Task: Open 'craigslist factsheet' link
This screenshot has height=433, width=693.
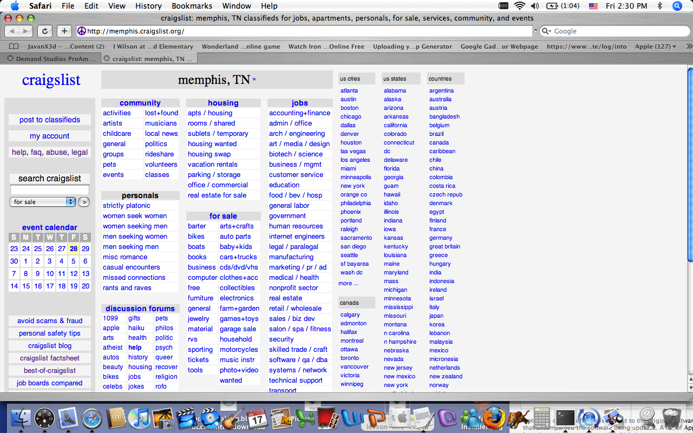Action: (50, 358)
